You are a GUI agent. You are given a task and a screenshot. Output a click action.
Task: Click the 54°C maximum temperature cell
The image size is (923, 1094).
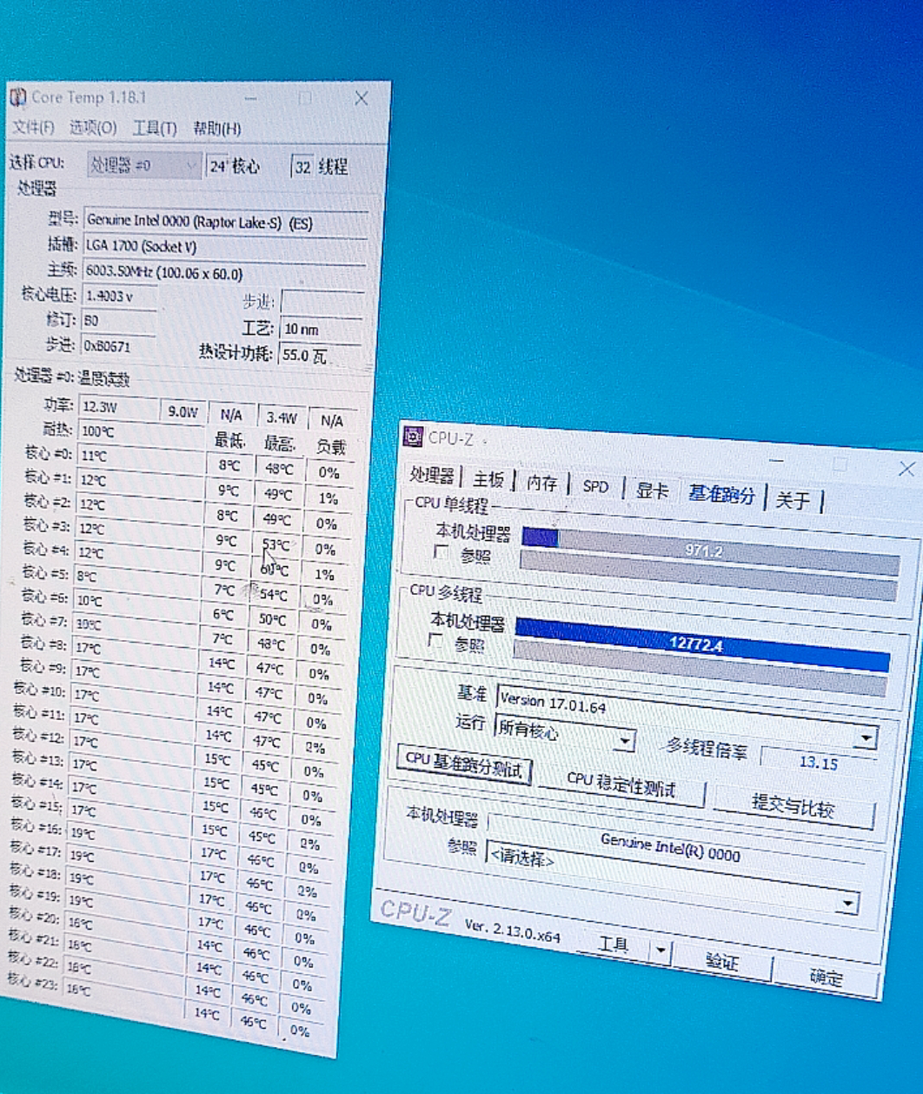273,595
